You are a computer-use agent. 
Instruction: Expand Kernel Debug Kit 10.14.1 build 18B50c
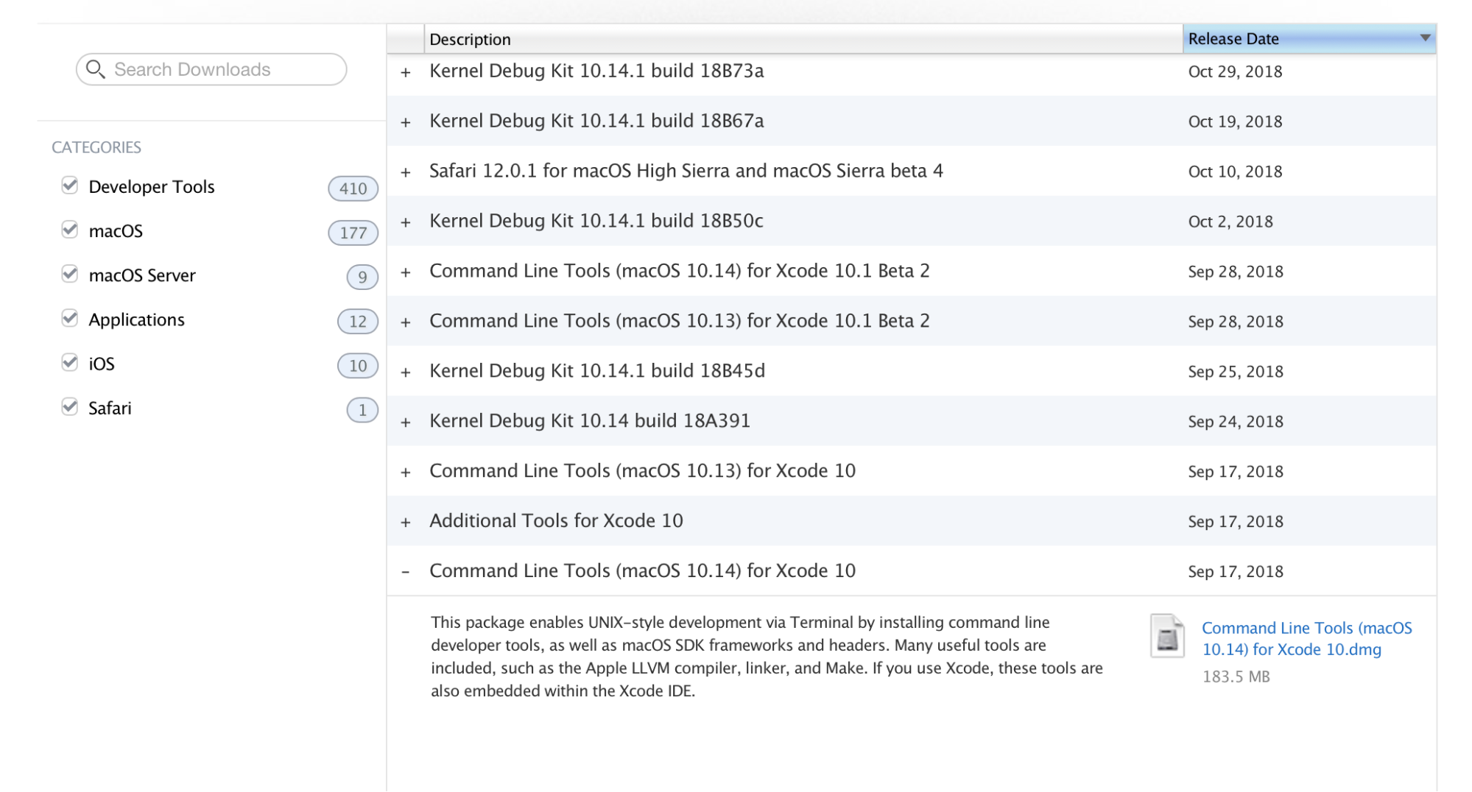(406, 222)
